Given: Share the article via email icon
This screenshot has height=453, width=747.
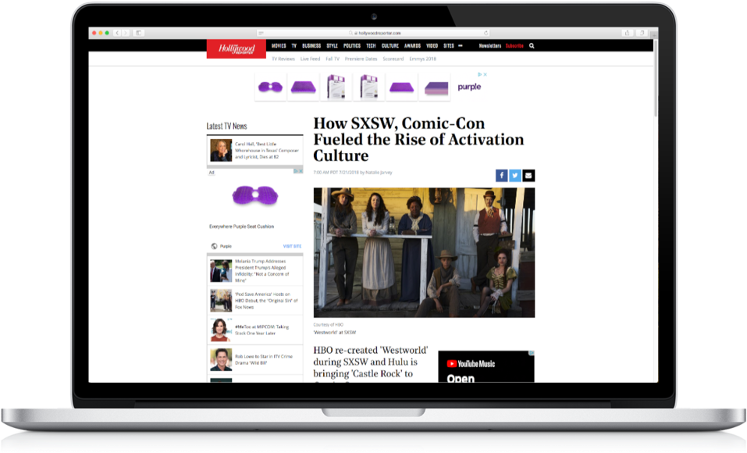Looking at the screenshot, I should (528, 176).
